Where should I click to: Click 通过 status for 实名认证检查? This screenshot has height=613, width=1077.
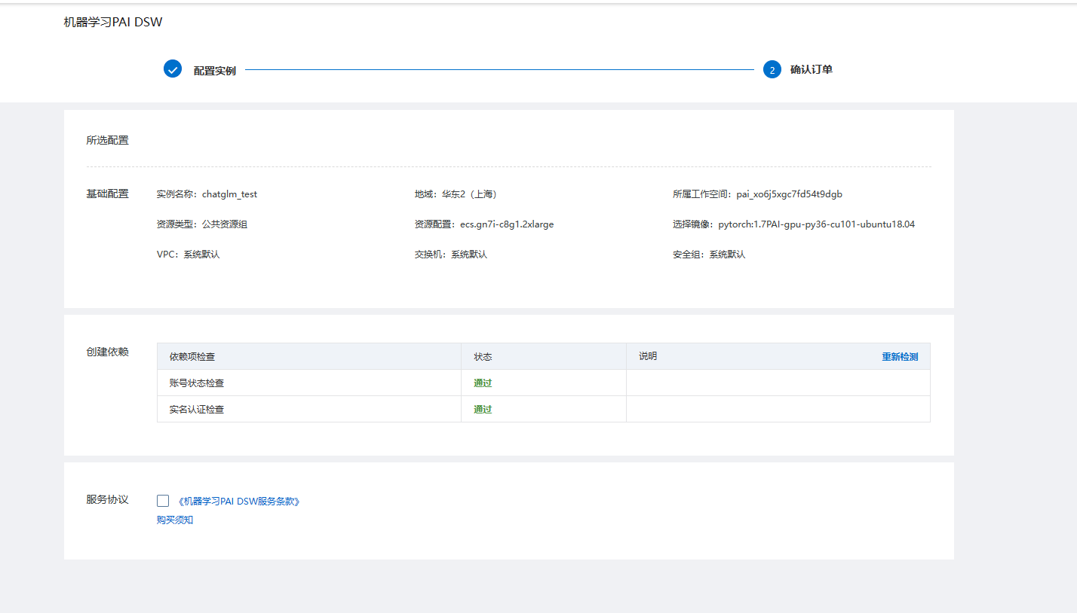tap(483, 410)
